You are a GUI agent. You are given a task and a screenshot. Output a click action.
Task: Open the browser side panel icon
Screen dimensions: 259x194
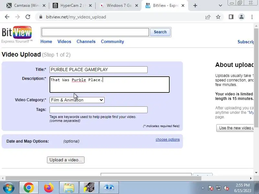(x=231, y=17)
